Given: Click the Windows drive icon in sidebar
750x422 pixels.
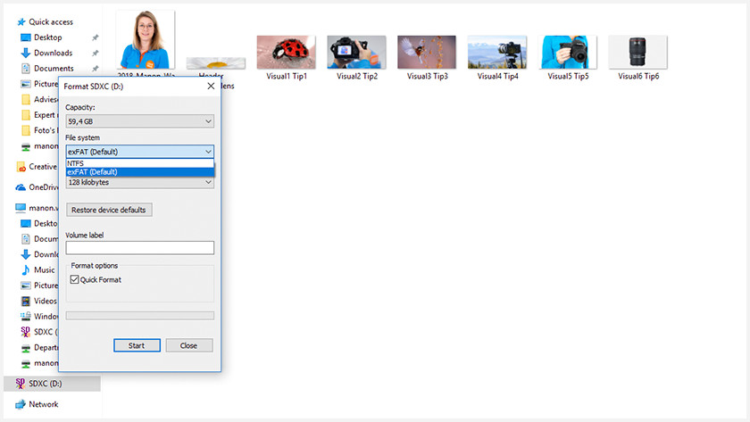Looking at the screenshot, I should pos(26,317).
